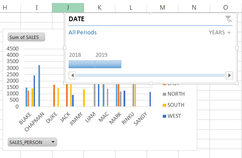The height and width of the screenshot is (158, 242).
Task: Click the RINKU axis label
Action: point(128,118)
